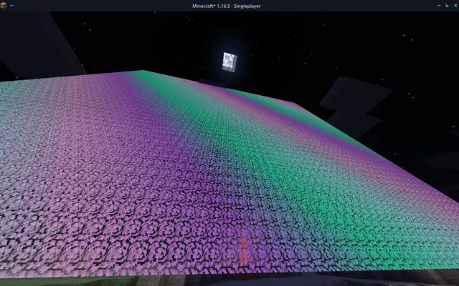Screen dimensions: 459x286
Task: Click the square moon in the night sky
Action: tap(229, 62)
